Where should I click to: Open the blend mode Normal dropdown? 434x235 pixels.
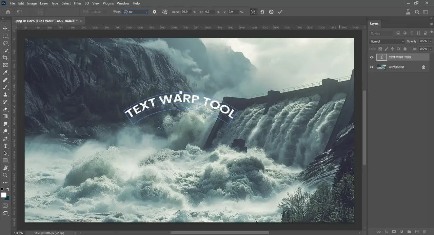[x=386, y=41]
